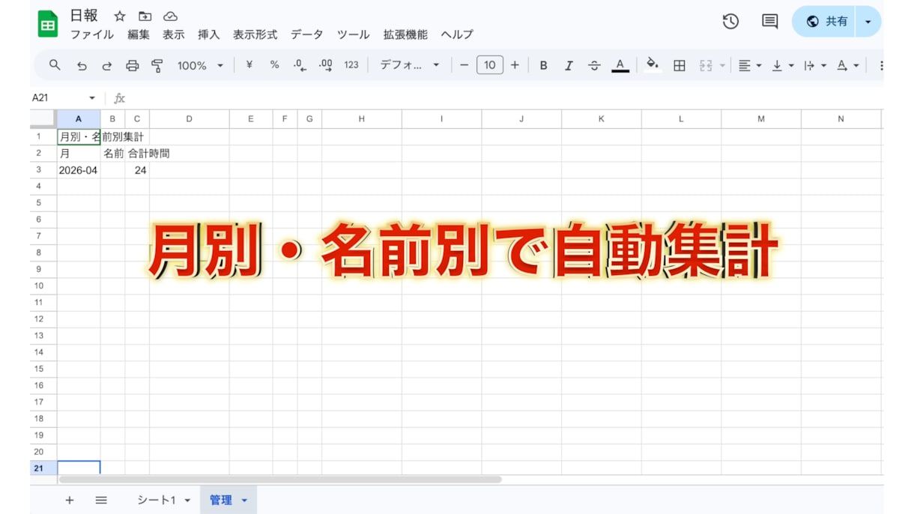Screen dimensions: 914x514
Task: Open the text wrapping dropdown
Action: coord(814,66)
